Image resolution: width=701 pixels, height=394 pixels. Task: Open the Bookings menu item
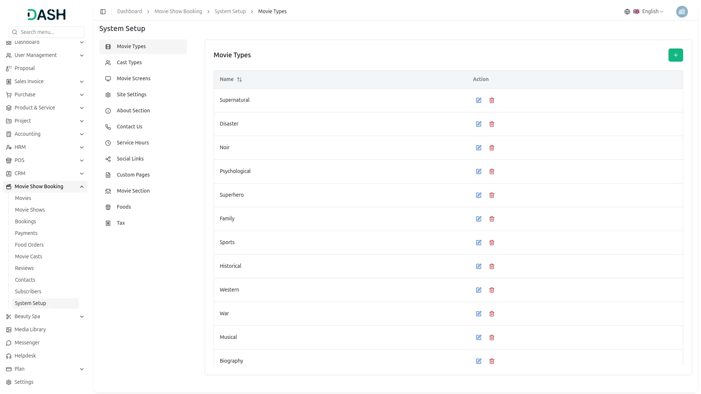[x=26, y=221]
